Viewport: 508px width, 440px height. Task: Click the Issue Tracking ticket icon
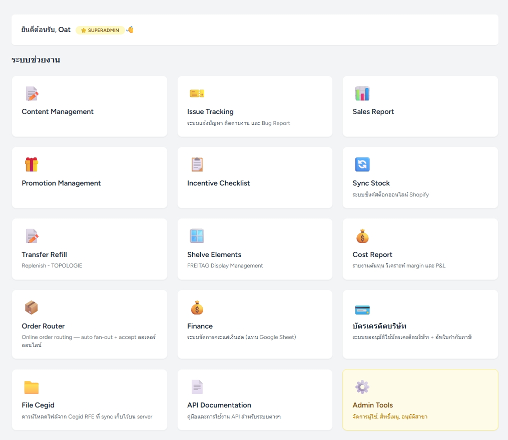click(x=197, y=93)
